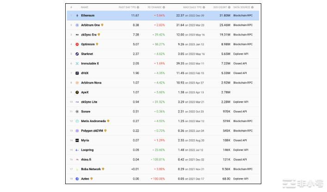Click the shield badge beside zkSync Era

[x=99, y=35]
